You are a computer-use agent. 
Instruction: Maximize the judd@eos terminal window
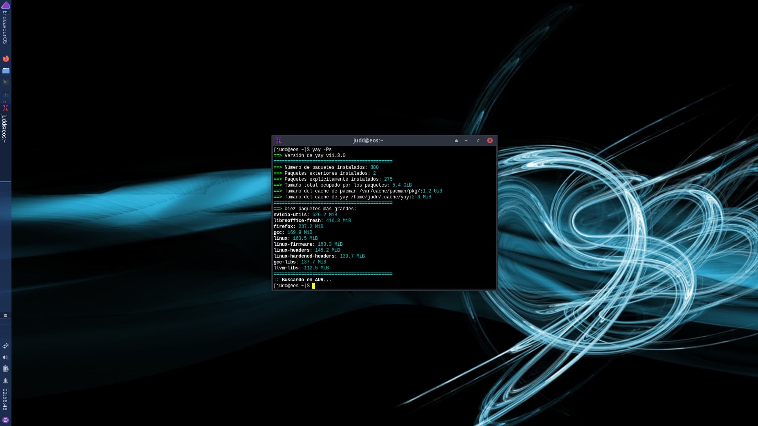click(x=478, y=140)
